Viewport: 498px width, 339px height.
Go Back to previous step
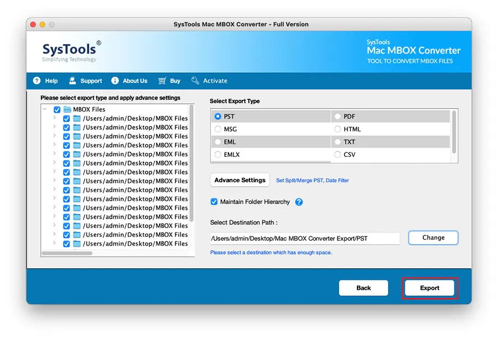click(364, 288)
